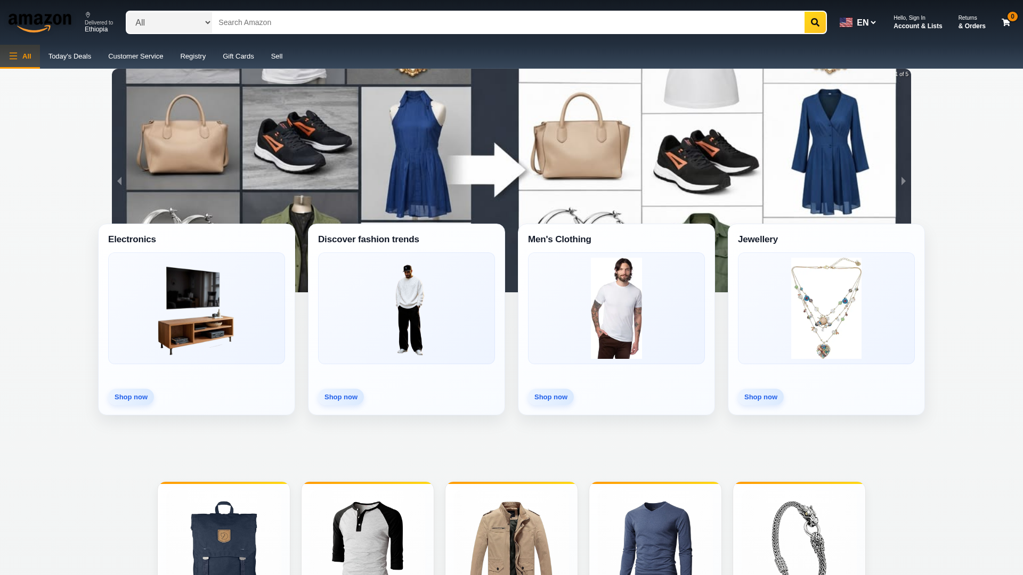Viewport: 1023px width, 575px height.
Task: Click the 1 of 5 slide counter
Action: pyautogui.click(x=902, y=74)
